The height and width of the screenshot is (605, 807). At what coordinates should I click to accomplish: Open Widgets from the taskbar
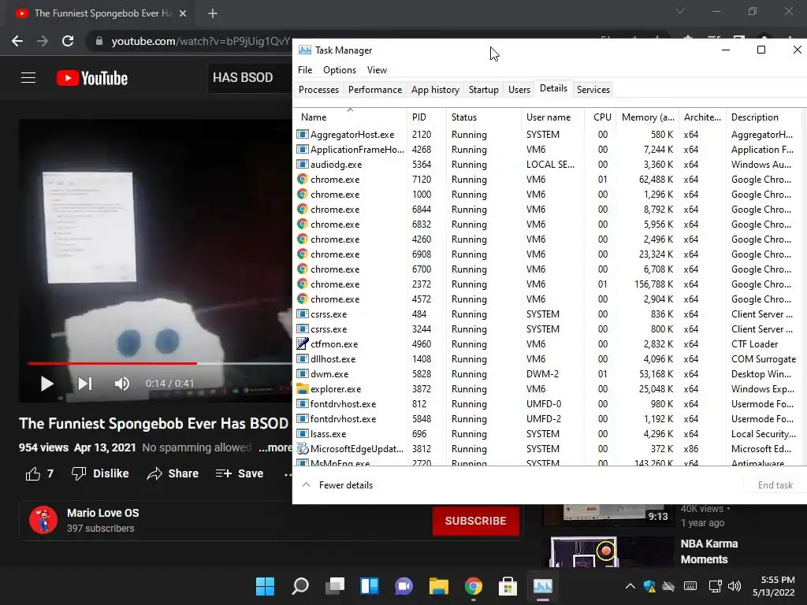pyautogui.click(x=370, y=586)
